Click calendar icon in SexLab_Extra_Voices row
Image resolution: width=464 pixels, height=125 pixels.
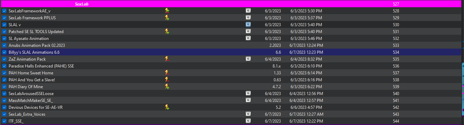tap(248, 114)
